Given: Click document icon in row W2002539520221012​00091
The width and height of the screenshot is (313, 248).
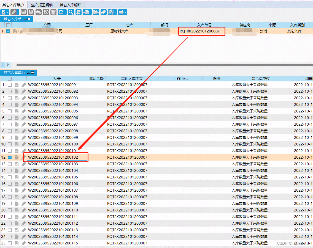Looking at the screenshot, I should [17, 85].
